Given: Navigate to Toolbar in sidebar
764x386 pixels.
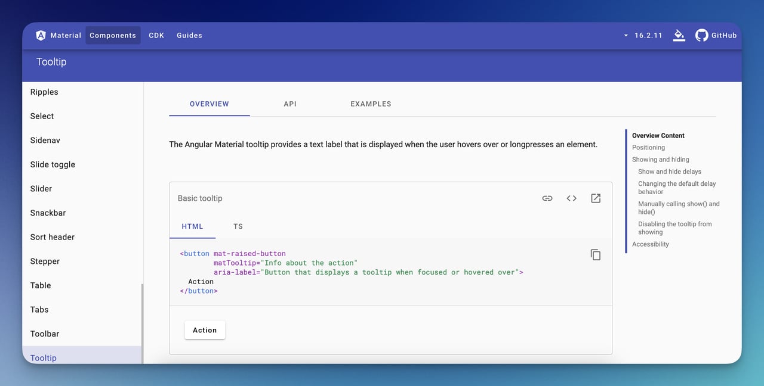Looking at the screenshot, I should coord(82,334).
